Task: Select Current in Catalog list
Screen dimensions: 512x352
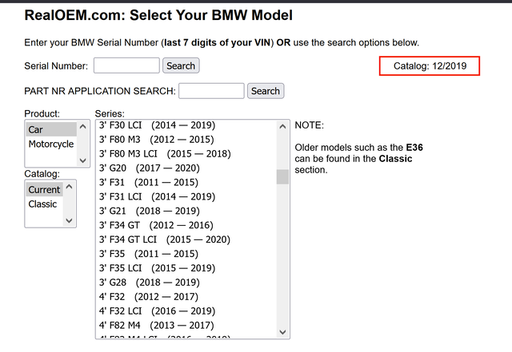Action: [x=45, y=189]
